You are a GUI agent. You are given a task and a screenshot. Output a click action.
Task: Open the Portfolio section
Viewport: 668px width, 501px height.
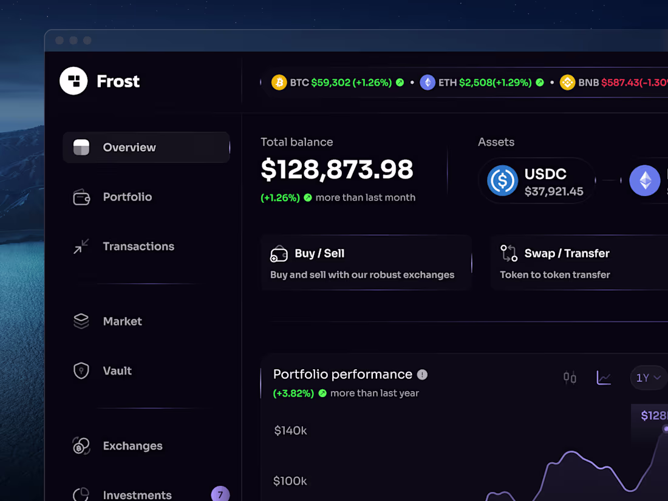point(128,197)
